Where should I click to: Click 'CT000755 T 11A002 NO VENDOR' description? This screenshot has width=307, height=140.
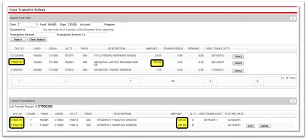117,120
